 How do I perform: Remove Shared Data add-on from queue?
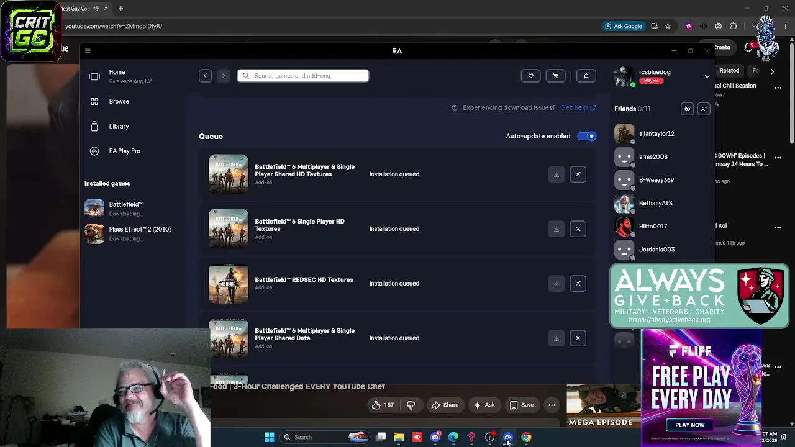tap(578, 338)
